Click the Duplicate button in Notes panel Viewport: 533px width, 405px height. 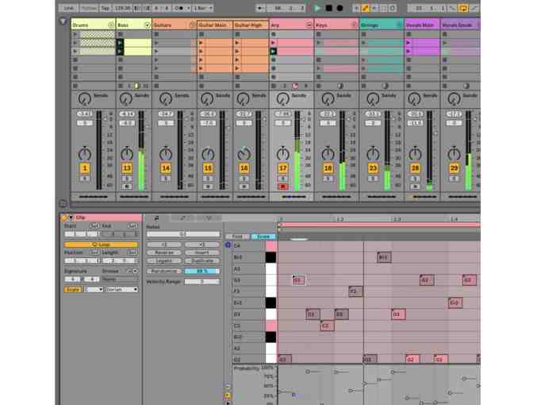coord(202,260)
